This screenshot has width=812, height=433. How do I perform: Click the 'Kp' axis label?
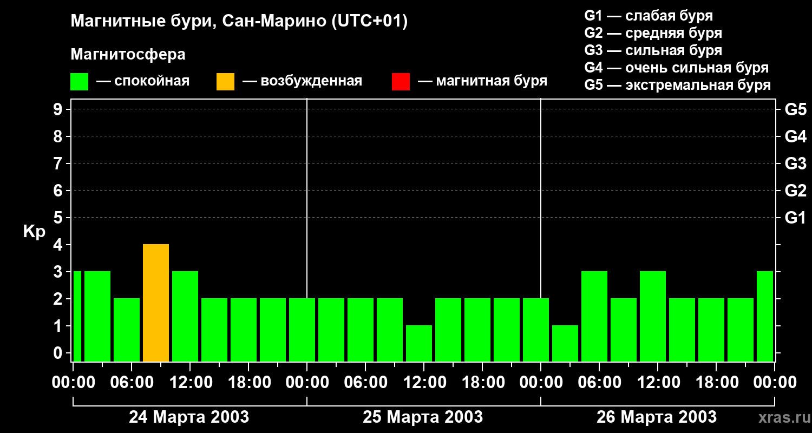click(34, 232)
